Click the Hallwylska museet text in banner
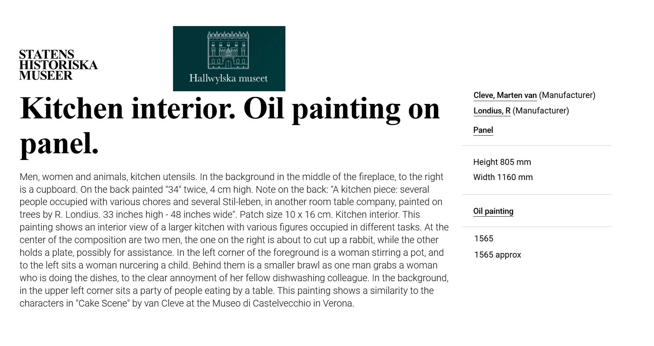Viewport: 654px width, 346px height. point(228,78)
